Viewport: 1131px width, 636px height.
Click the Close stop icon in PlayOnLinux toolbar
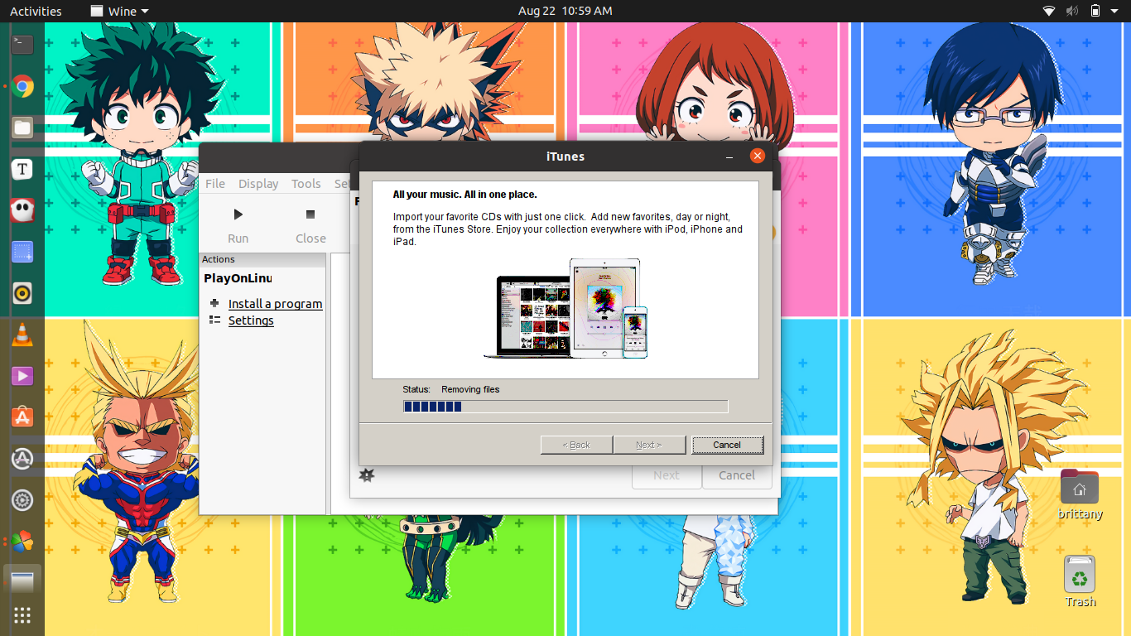tap(310, 214)
